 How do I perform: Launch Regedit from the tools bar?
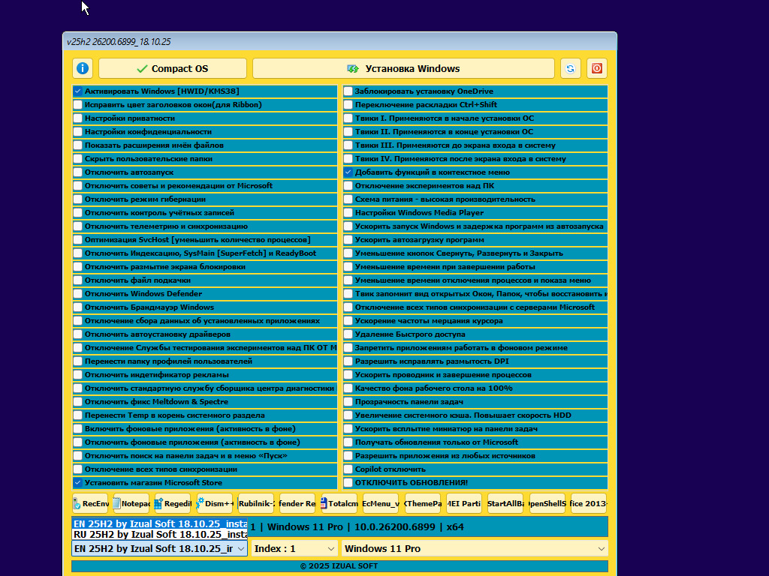coord(173,504)
